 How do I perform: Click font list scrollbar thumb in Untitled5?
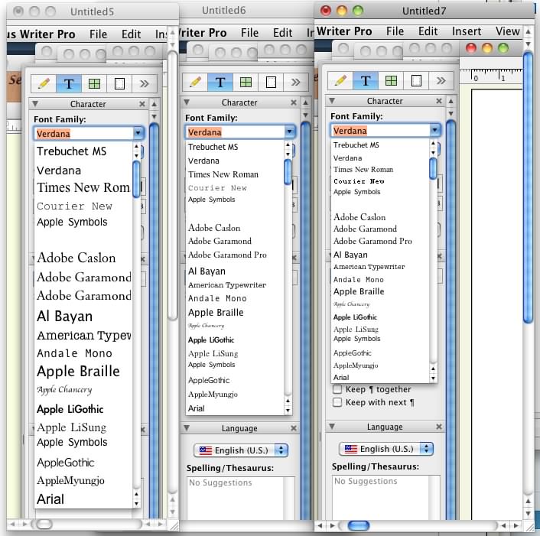(x=136, y=180)
